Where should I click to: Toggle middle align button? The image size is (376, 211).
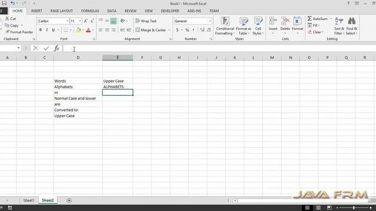tap(107, 21)
